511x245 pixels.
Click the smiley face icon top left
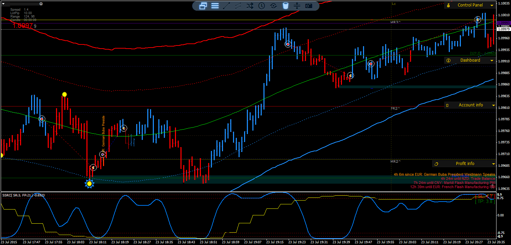coord(41,3)
